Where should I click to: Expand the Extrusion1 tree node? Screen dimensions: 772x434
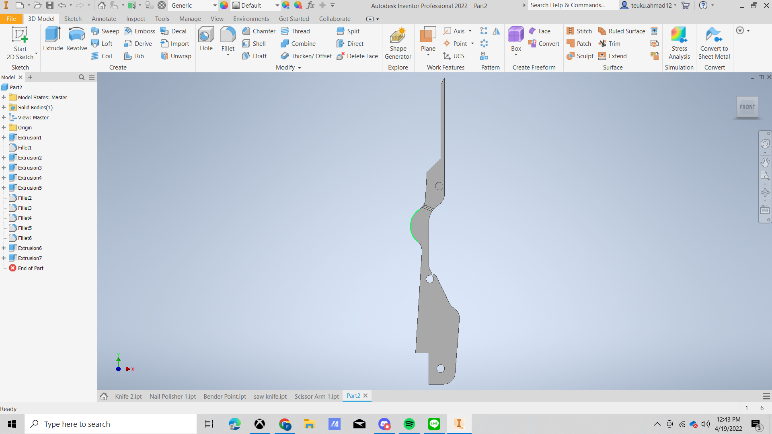pyautogui.click(x=4, y=137)
